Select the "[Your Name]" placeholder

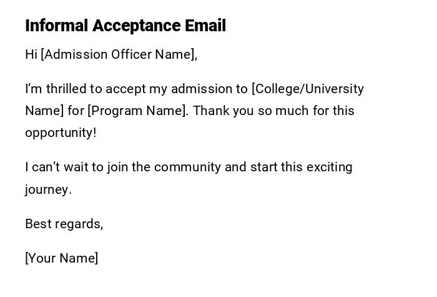click(61, 258)
